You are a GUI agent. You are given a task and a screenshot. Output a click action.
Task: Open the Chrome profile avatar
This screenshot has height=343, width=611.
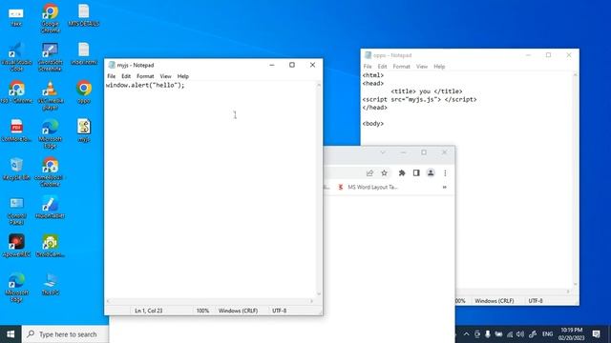[x=431, y=173]
